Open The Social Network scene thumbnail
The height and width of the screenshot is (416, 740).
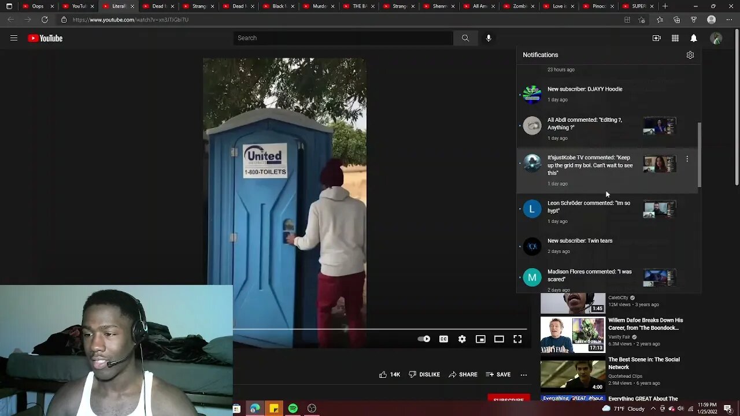coord(573,374)
